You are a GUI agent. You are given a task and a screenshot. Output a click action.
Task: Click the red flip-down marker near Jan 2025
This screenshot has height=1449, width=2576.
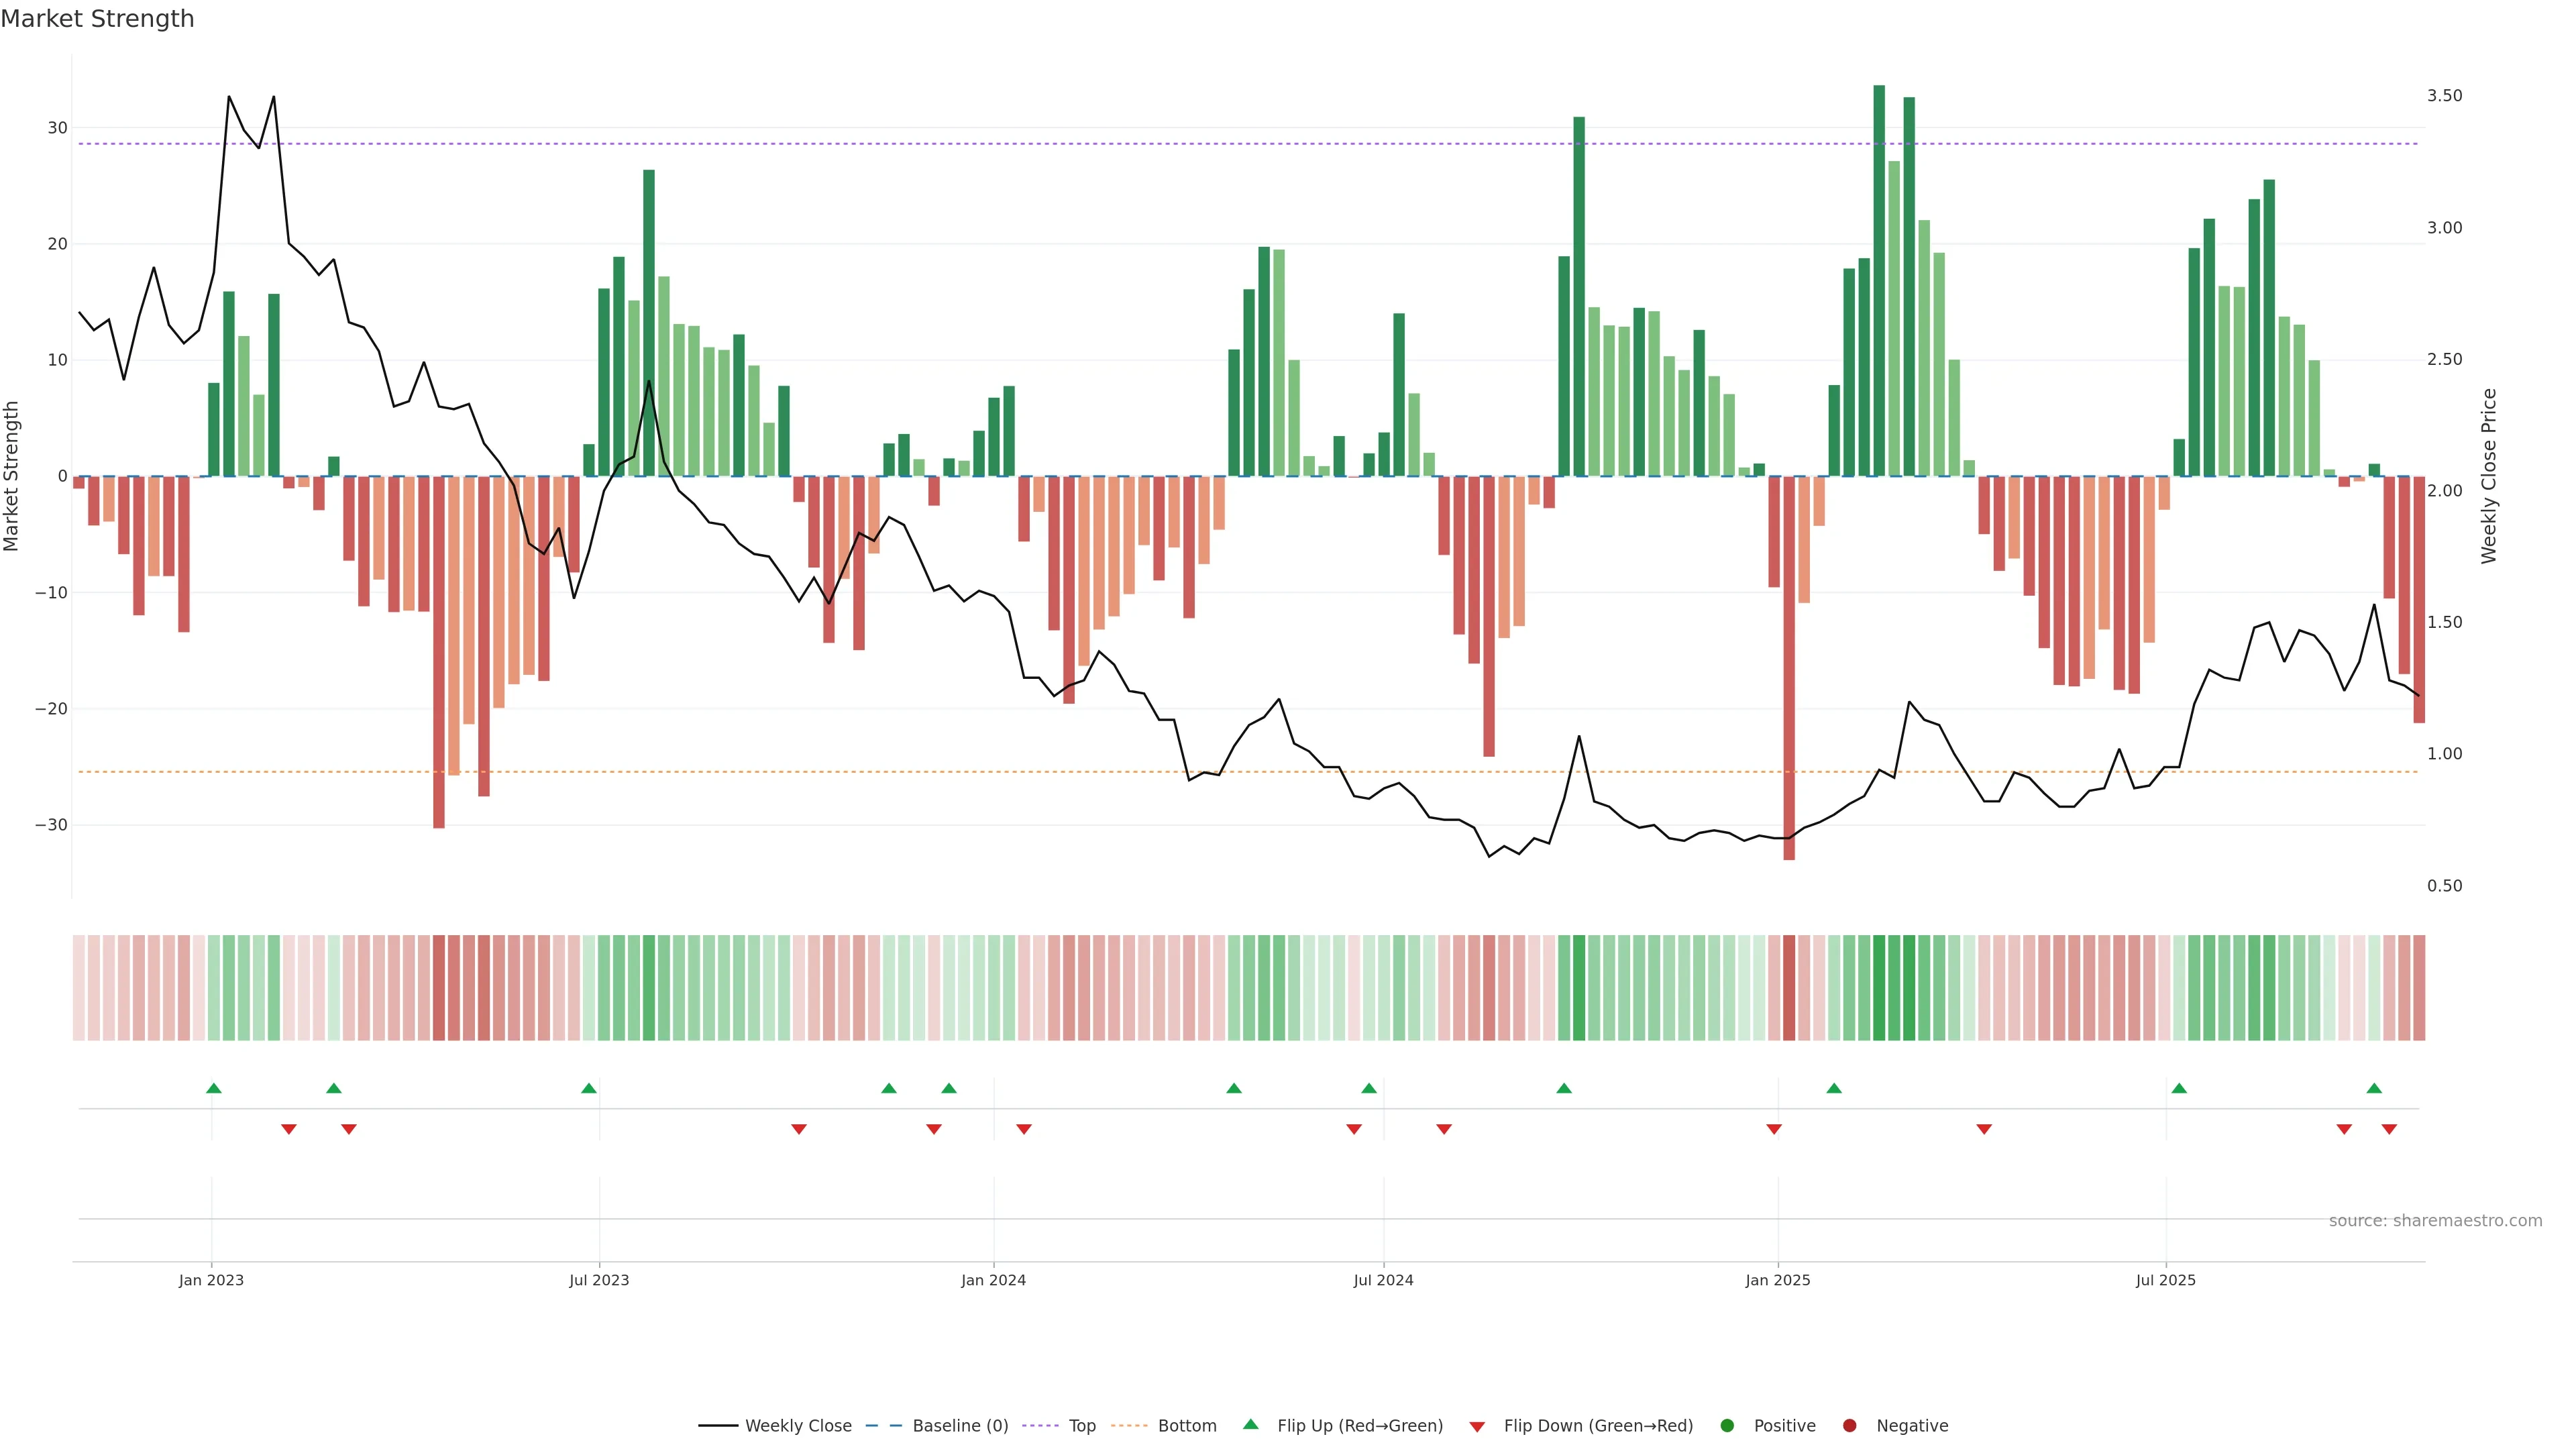[x=1774, y=1129]
